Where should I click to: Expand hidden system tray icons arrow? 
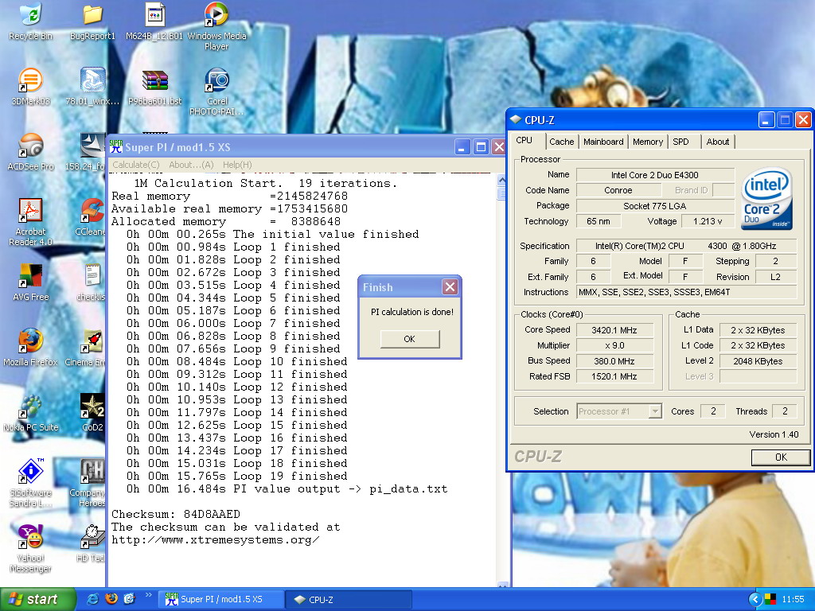755,600
